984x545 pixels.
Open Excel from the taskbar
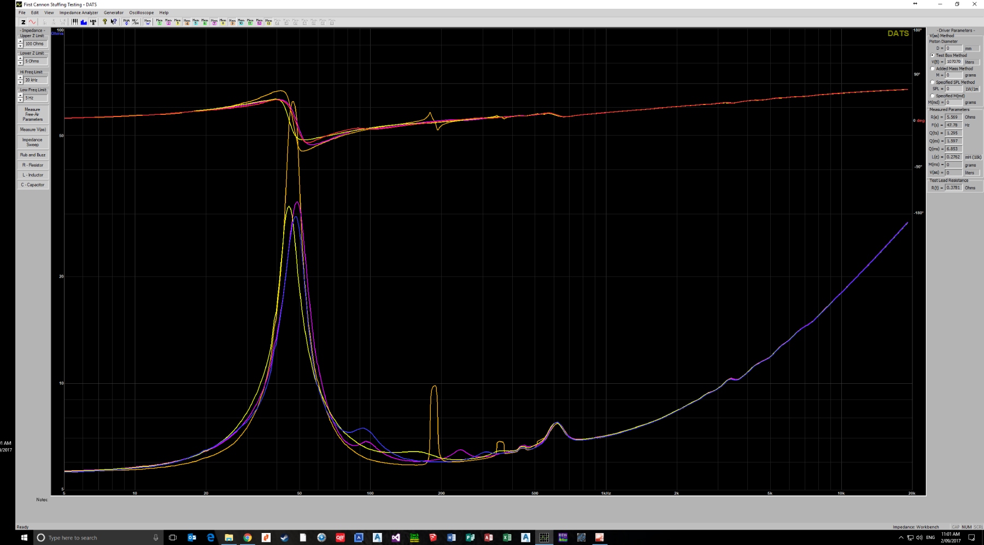click(507, 537)
